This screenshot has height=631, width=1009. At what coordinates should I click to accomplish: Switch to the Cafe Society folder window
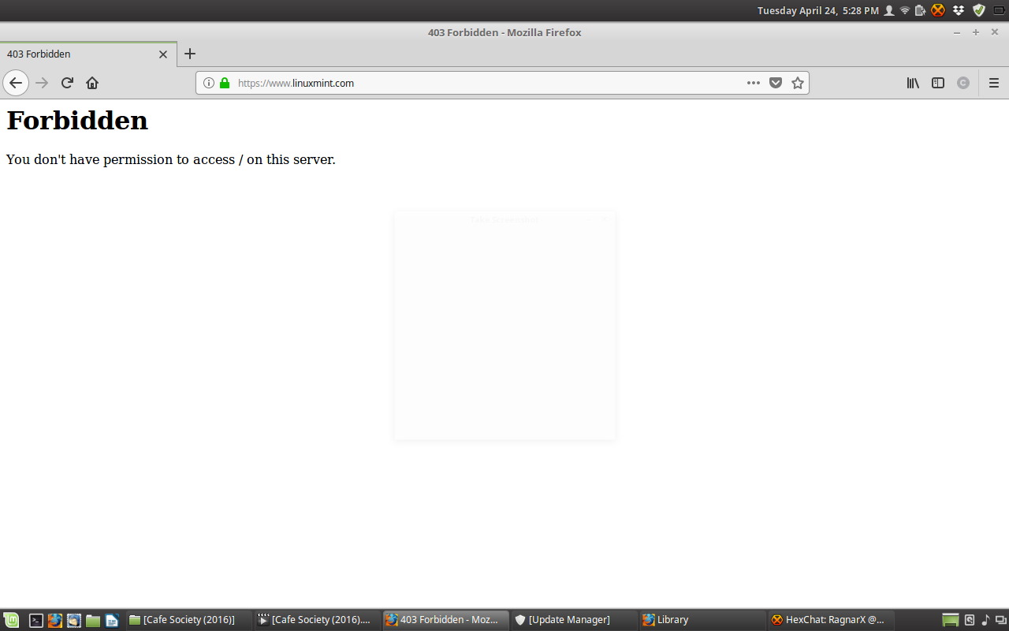pos(189,620)
